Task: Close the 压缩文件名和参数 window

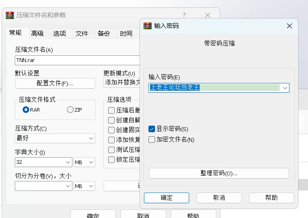Action: 208,15
